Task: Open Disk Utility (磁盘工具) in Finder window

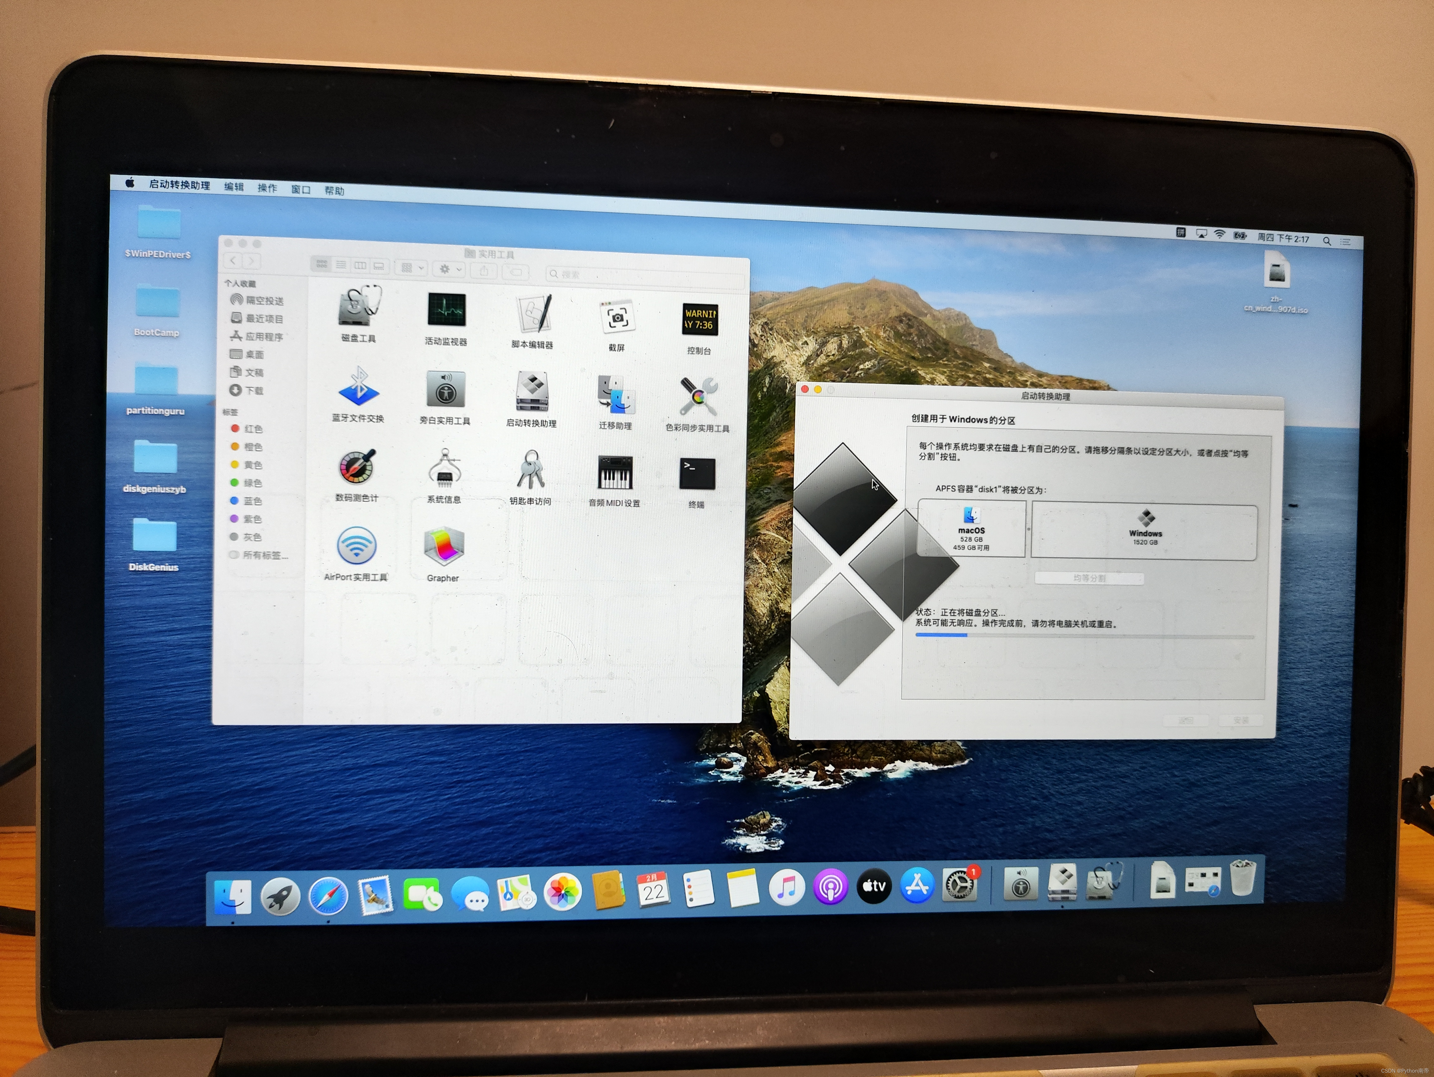Action: click(x=358, y=307)
